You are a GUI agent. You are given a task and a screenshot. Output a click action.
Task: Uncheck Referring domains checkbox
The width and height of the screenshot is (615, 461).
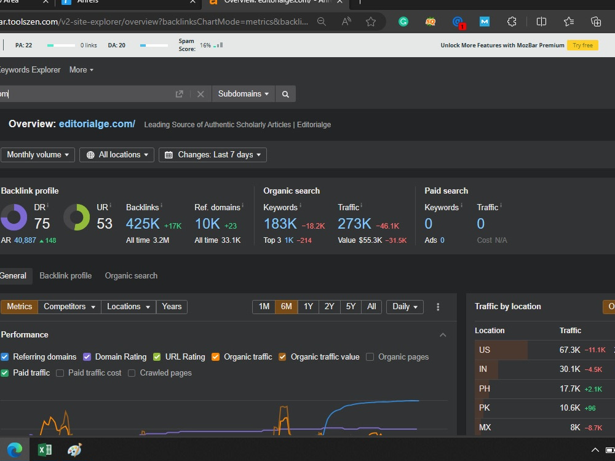click(x=5, y=357)
